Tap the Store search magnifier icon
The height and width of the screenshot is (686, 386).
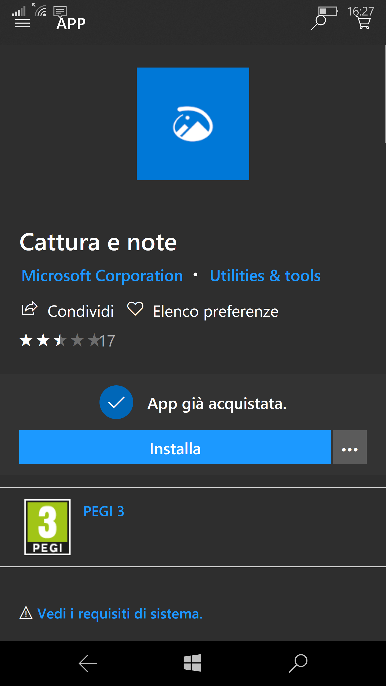318,23
